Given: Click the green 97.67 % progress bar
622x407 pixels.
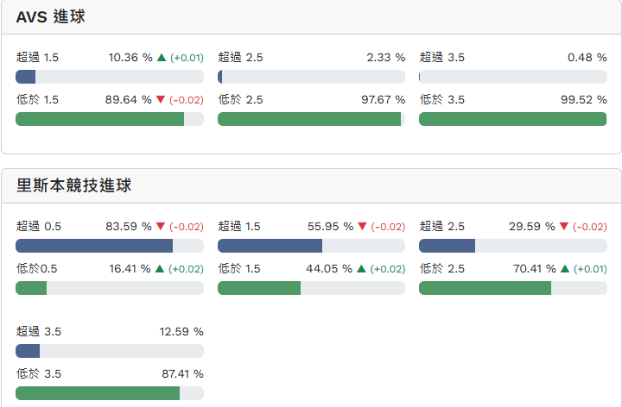Looking at the screenshot, I should click(x=308, y=119).
